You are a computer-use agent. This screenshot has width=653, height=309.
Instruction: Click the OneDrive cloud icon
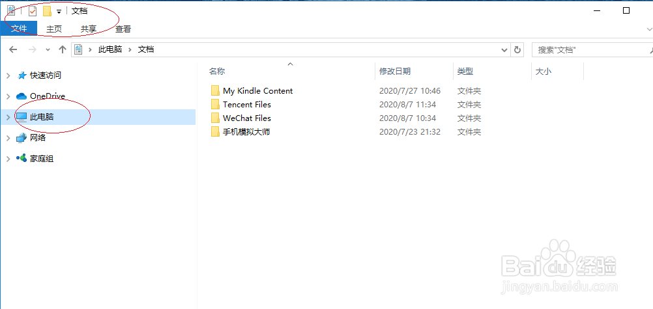pos(22,96)
